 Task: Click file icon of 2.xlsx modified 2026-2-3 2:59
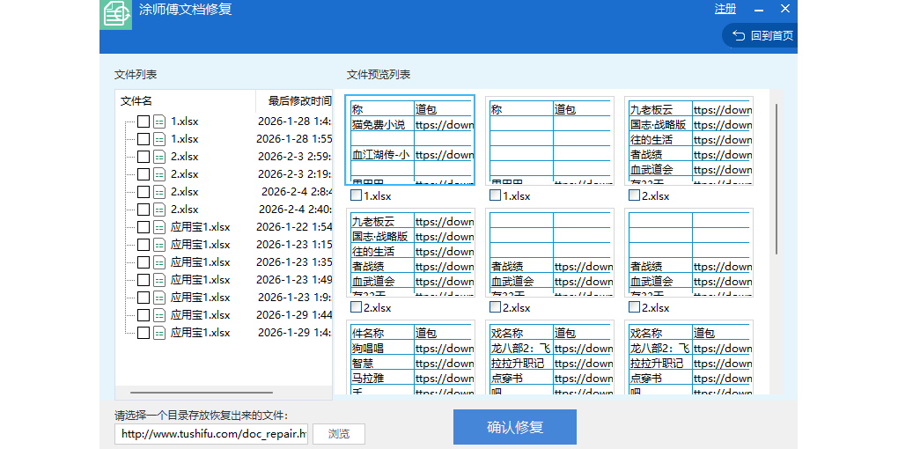click(x=159, y=157)
